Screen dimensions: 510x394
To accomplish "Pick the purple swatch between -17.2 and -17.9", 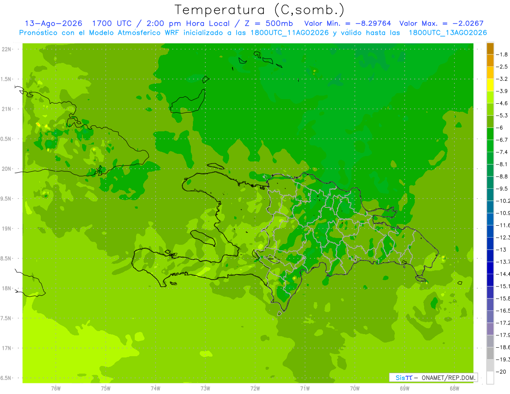I will 490,329.
